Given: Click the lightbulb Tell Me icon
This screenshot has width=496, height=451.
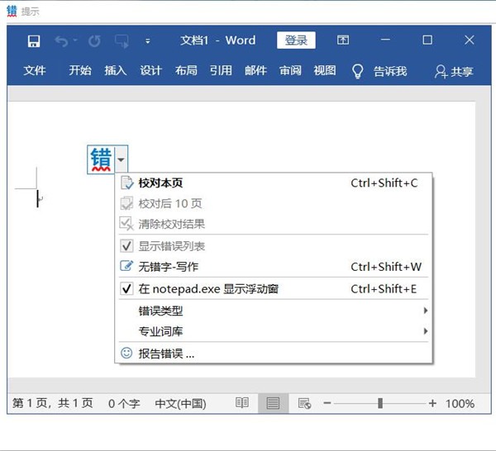Looking at the screenshot, I should click(x=357, y=71).
